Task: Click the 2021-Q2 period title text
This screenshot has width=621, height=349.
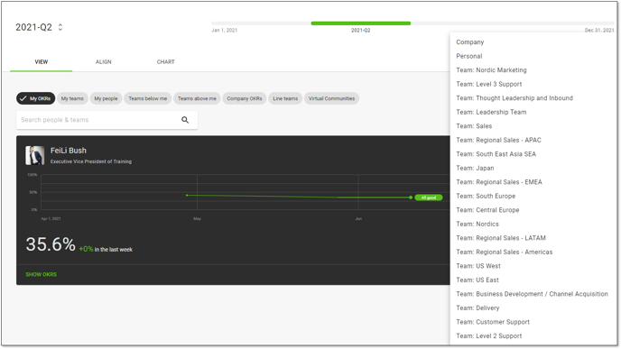Action: pos(33,27)
